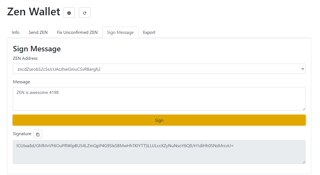The height and width of the screenshot is (175, 320).
Task: Click the Sign Message heading
Action: pyautogui.click(x=37, y=49)
